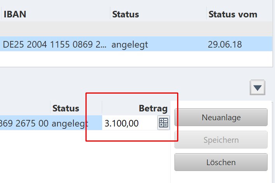Click the empty grey row above DE25 entry
This screenshot has height=183, width=275.
tap(136, 29)
